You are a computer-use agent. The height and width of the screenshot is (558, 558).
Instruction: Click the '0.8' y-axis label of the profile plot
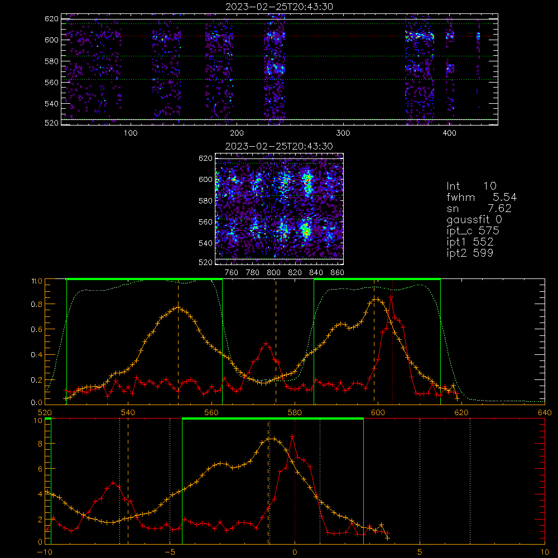[x=36, y=304]
